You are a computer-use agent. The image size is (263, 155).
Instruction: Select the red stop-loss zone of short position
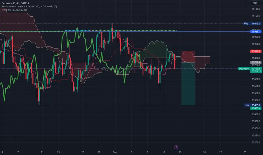[x=188, y=57]
